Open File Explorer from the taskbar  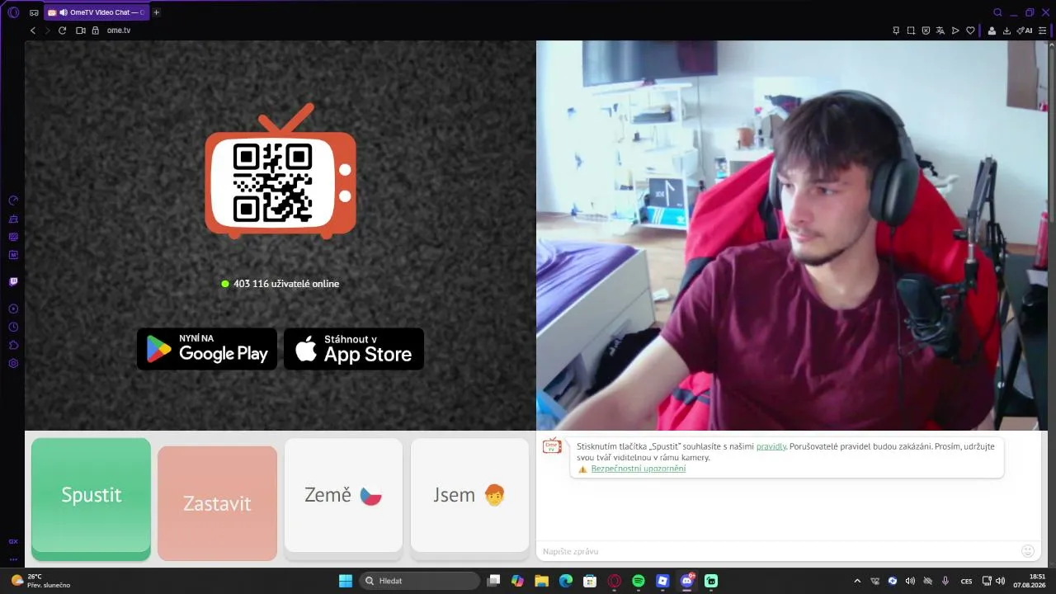coord(541,581)
